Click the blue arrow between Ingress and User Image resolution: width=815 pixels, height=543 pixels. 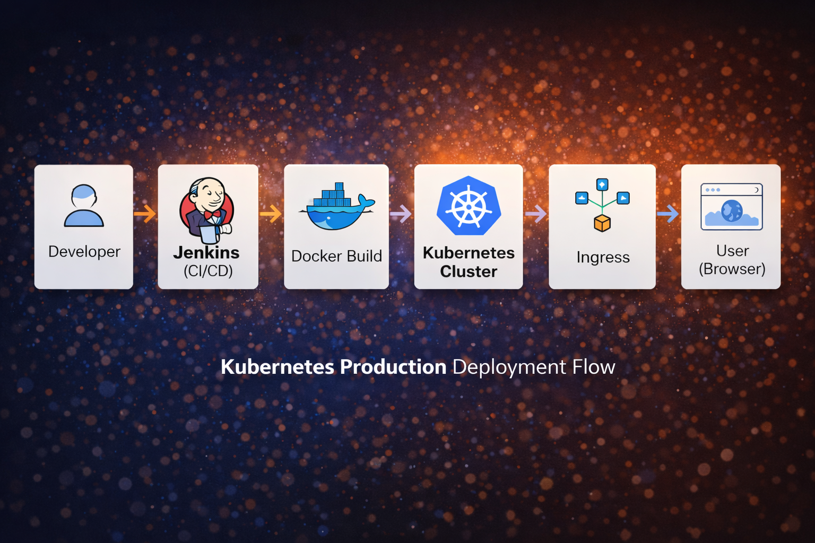click(668, 214)
